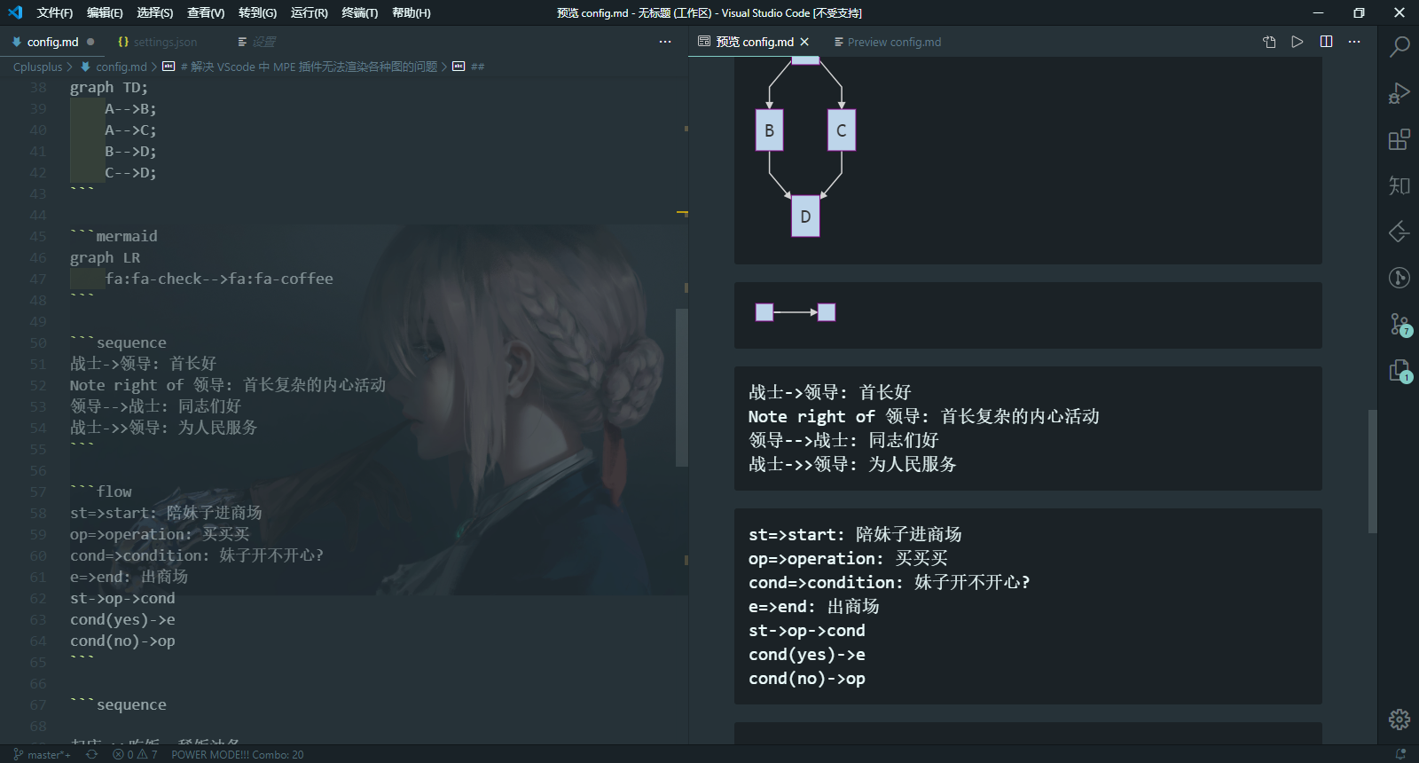Viewport: 1419px width, 763px height.
Task: Click 'Note right of 领导' line in preview
Action: click(x=923, y=416)
